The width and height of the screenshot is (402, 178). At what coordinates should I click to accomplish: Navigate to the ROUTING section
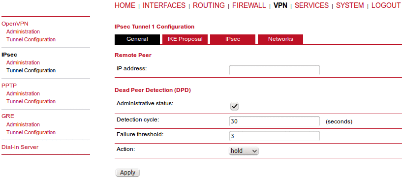click(x=209, y=5)
